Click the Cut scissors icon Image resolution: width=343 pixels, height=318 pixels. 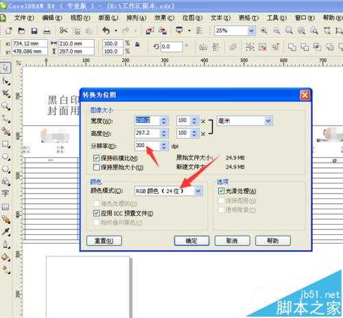(63, 30)
